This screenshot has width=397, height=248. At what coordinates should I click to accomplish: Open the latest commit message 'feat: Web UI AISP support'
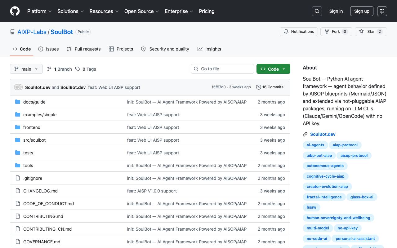click(114, 87)
